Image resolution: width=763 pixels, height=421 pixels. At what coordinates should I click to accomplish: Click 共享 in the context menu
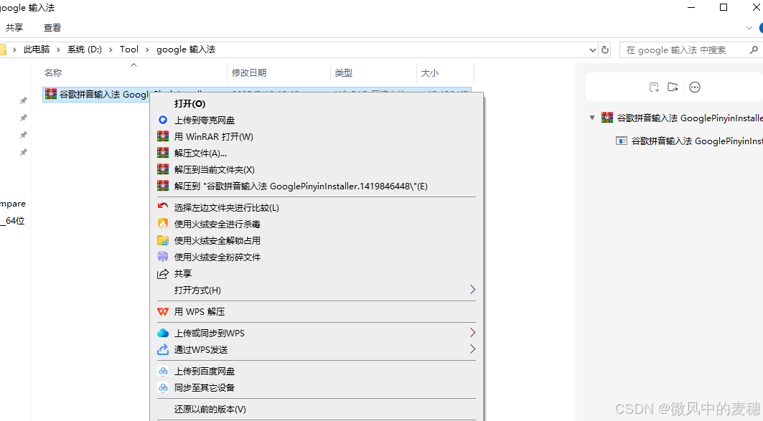tap(183, 274)
